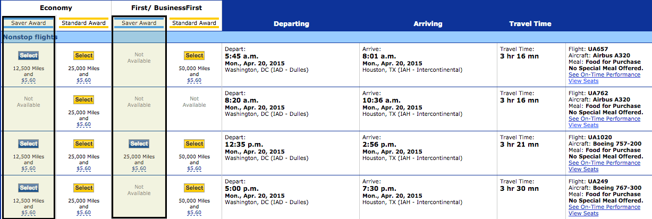Select First Standard Award for UA1020
The width and height of the screenshot is (652, 219).
coord(194,144)
